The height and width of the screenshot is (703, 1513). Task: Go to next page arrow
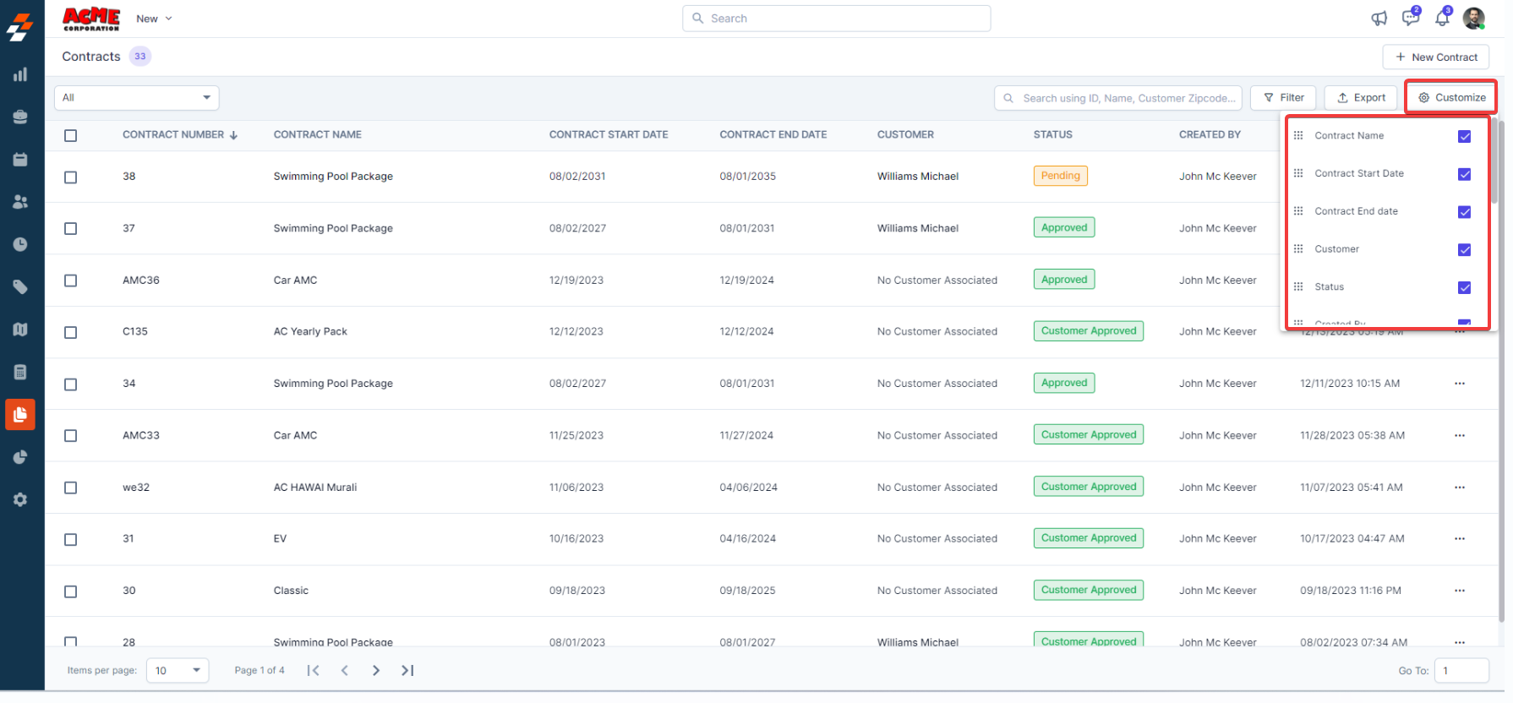376,670
